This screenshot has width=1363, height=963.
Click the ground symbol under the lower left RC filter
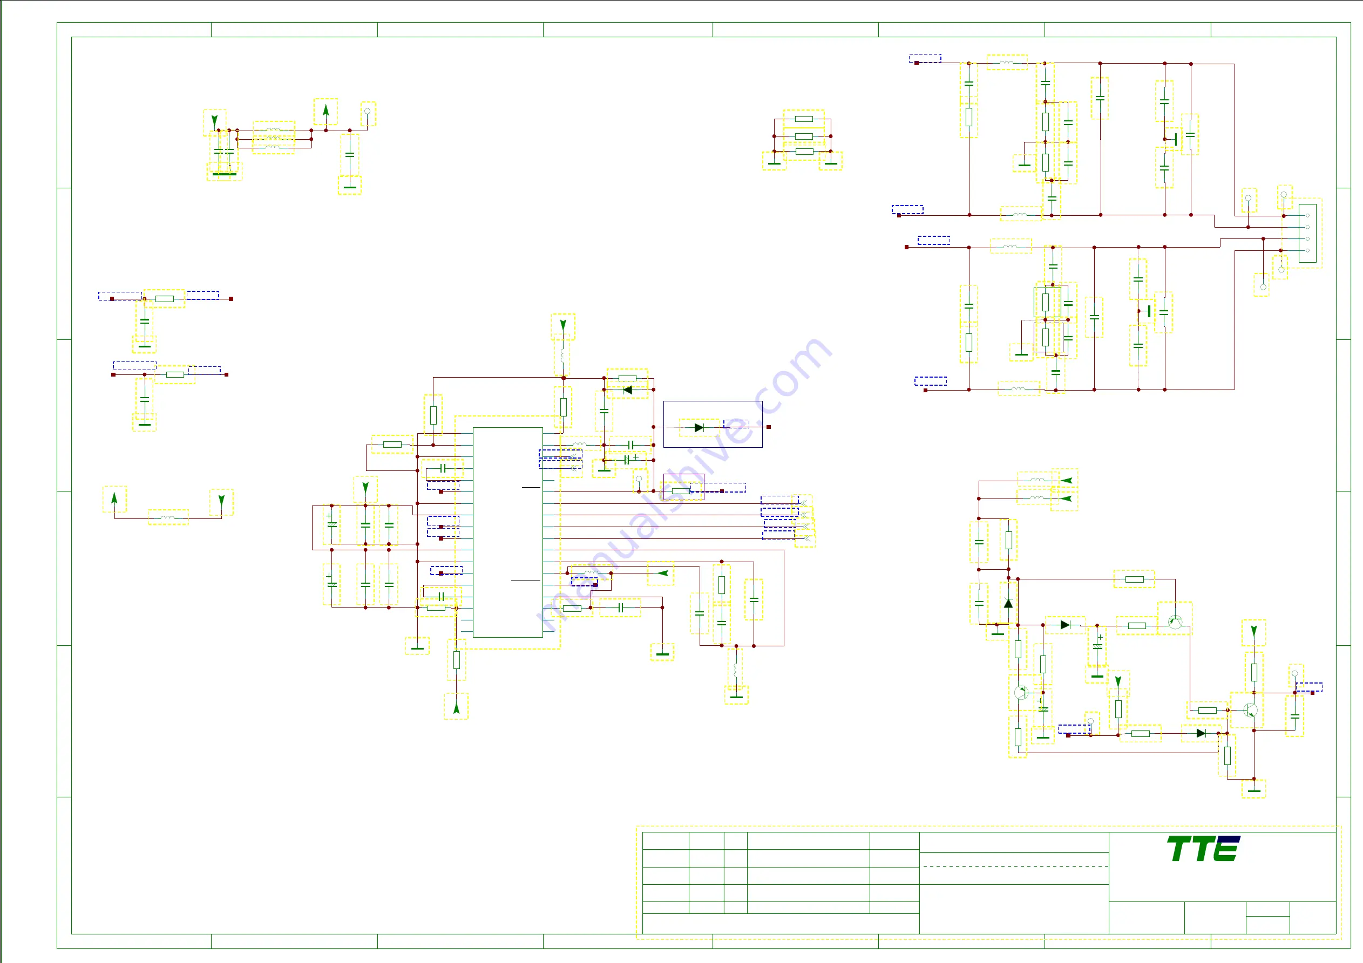pos(144,424)
